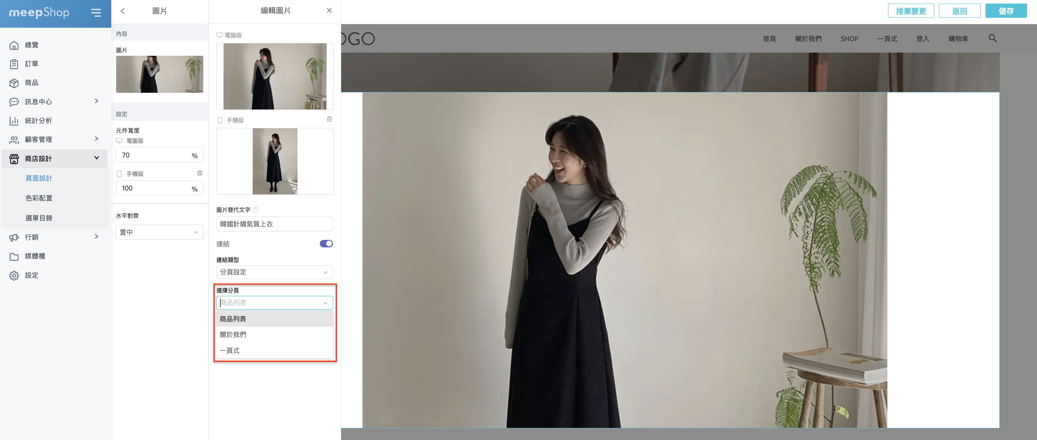The height and width of the screenshot is (440, 1037).
Task: Click the 儲存 save button
Action: coord(1005,11)
